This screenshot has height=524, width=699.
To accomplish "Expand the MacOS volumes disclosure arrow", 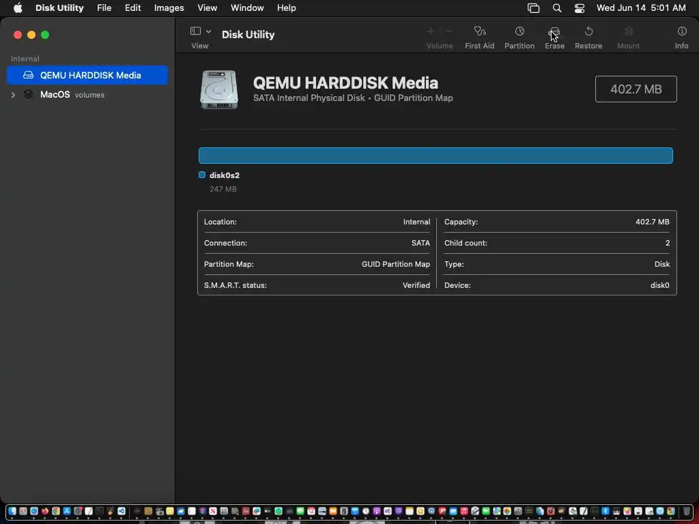I will (13, 95).
